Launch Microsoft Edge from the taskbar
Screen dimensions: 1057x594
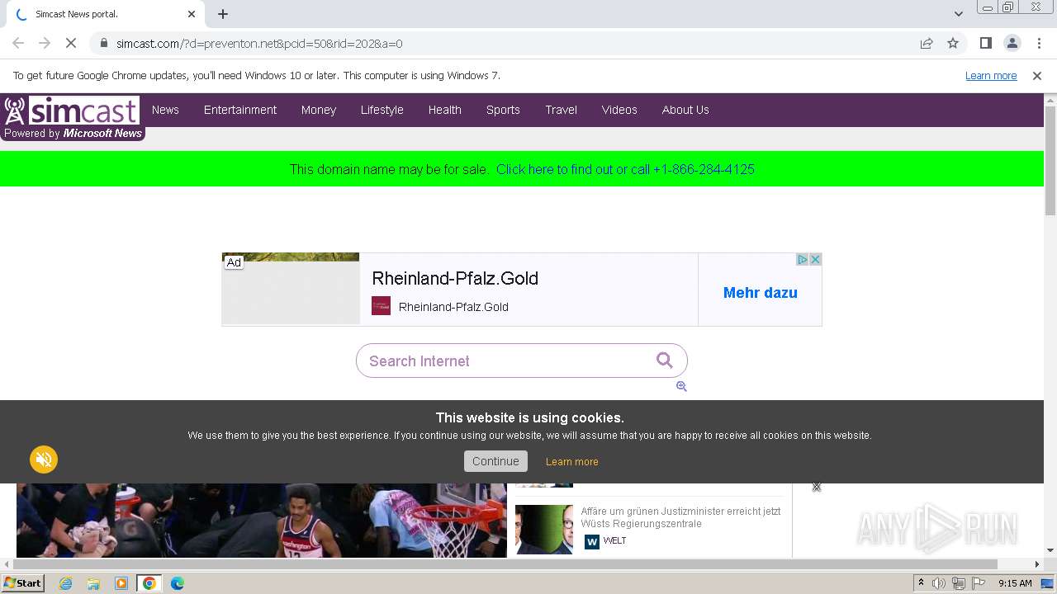(x=178, y=583)
